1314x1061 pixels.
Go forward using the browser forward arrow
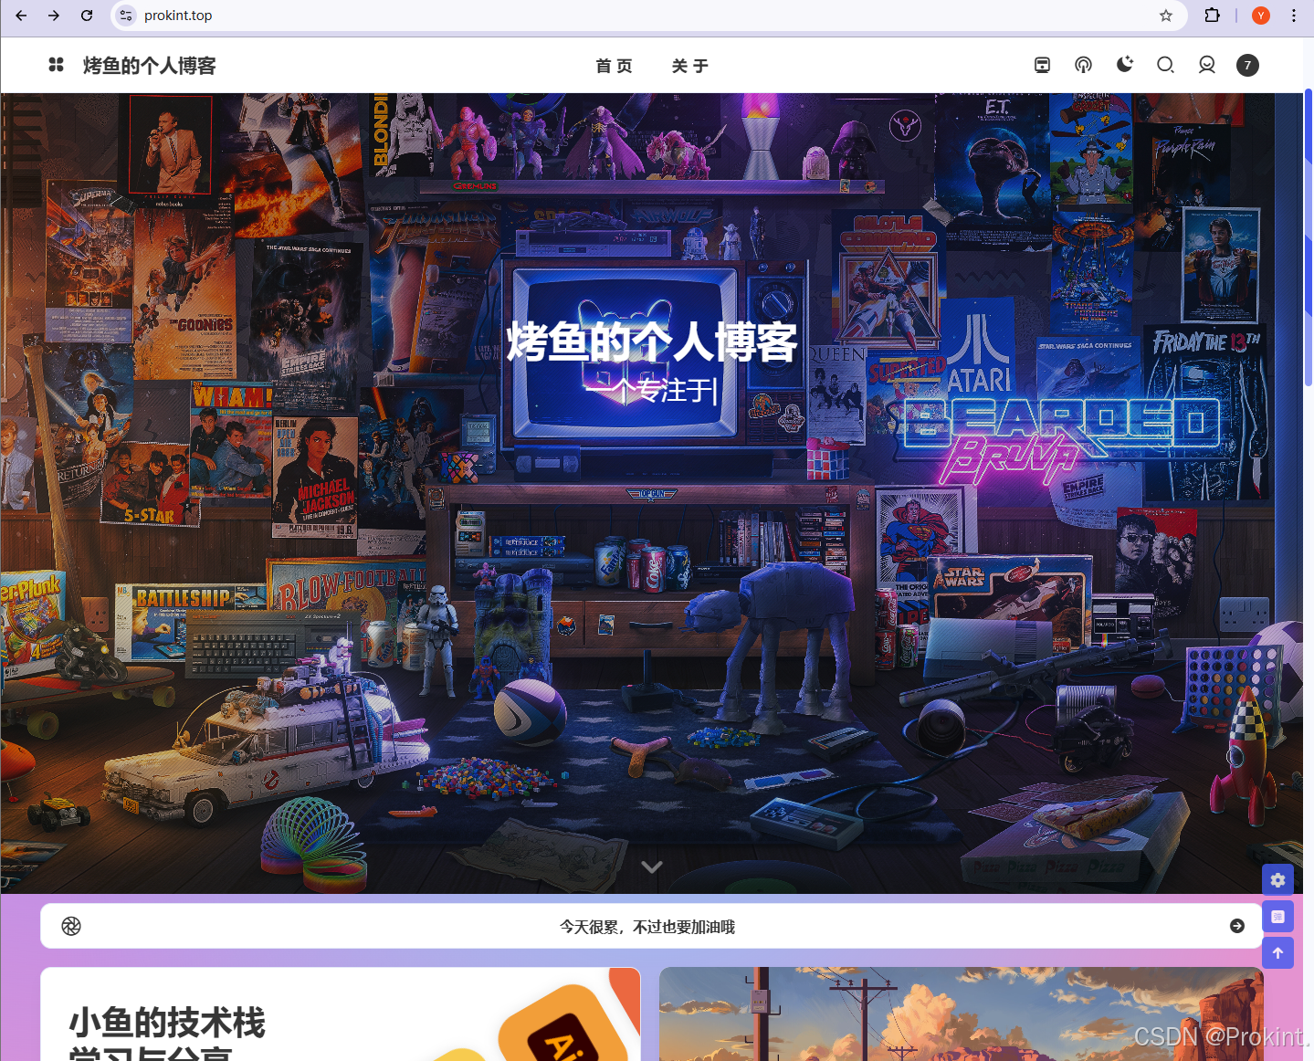point(54,16)
